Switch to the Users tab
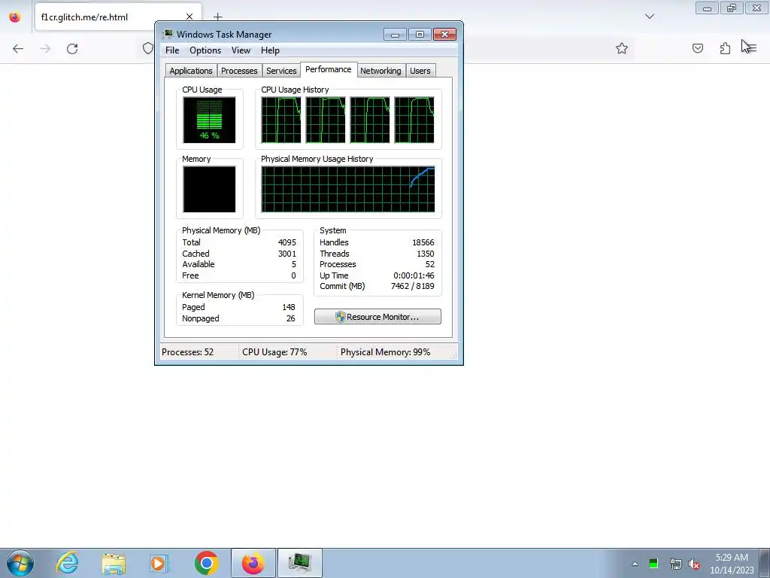Image resolution: width=770 pixels, height=578 pixels. tap(420, 71)
